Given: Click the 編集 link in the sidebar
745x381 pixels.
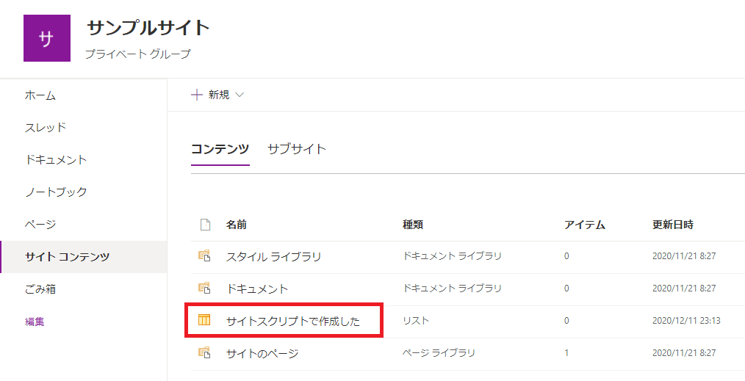Looking at the screenshot, I should point(35,322).
